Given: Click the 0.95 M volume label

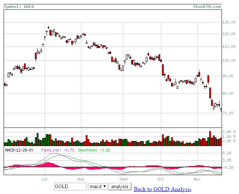Looking at the screenshot, I should click(x=229, y=141).
